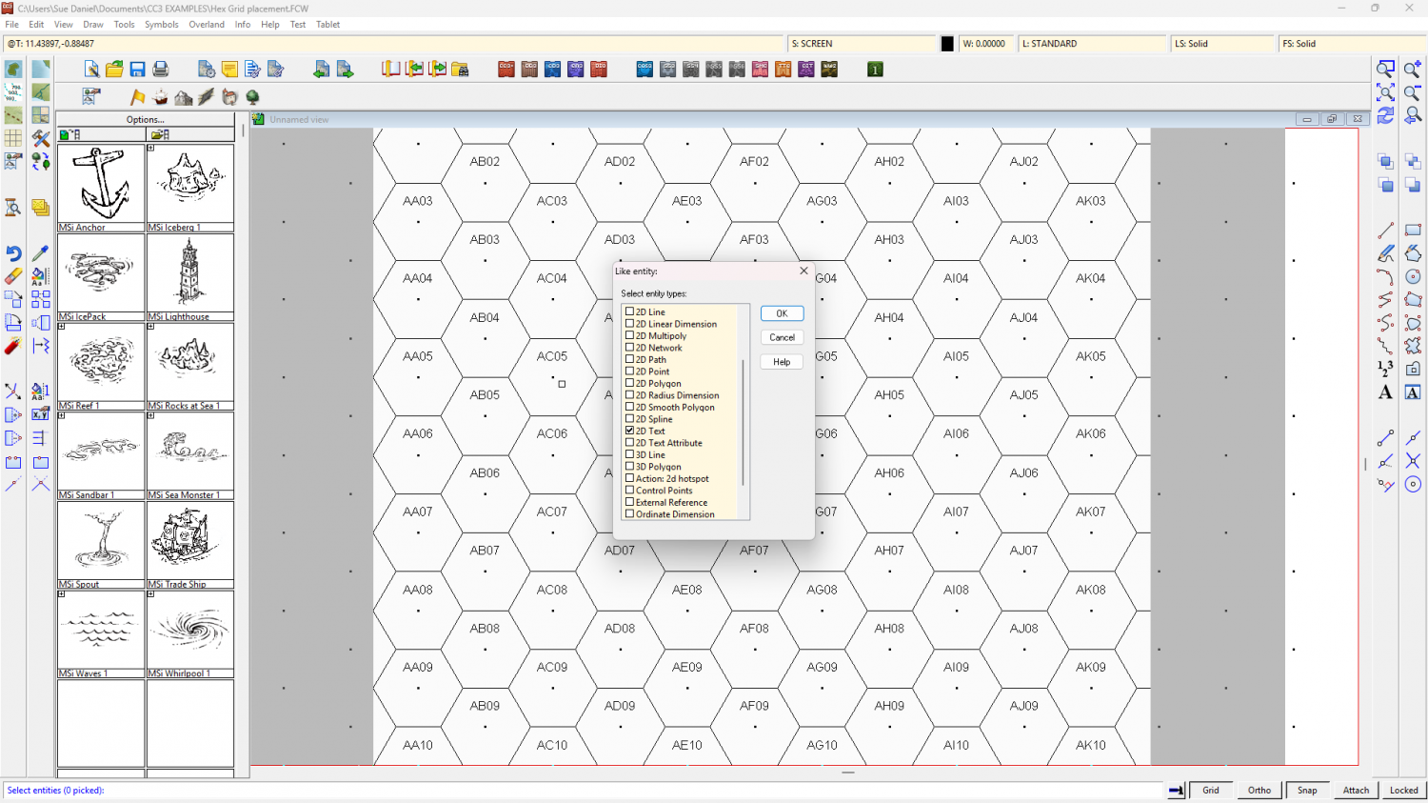Open the line style LS: Solid selector
Viewport: 1428px width, 803px height.
(x=1221, y=44)
